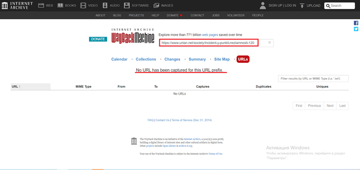The height and width of the screenshot is (170, 360).
Task: Click the footer archive building icon
Action: [x=134, y=141]
